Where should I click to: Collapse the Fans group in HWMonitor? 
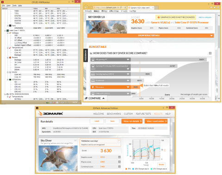click(x=8, y=26)
